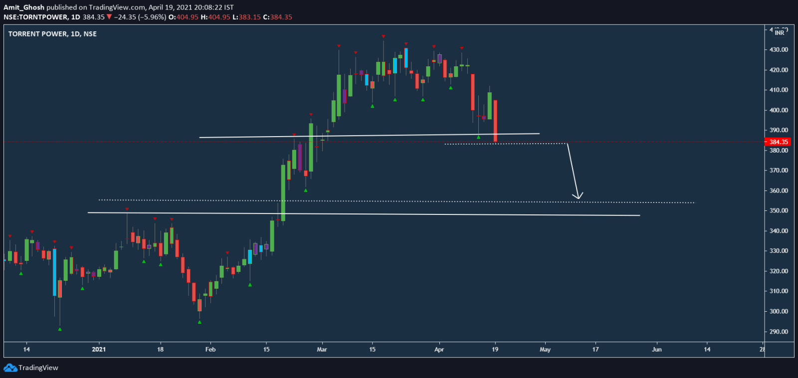Click the 300.00 price axis label
Image resolution: width=798 pixels, height=378 pixels.
click(779, 311)
